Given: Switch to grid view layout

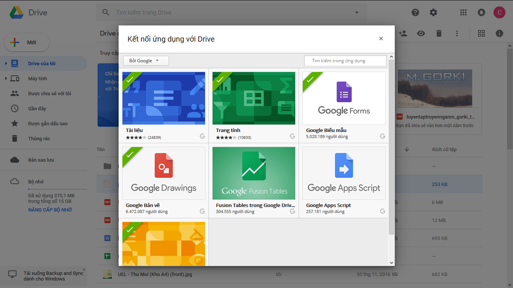Looking at the screenshot, I should click(481, 33).
